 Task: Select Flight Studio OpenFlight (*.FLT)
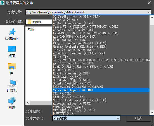click(x=101, y=43)
